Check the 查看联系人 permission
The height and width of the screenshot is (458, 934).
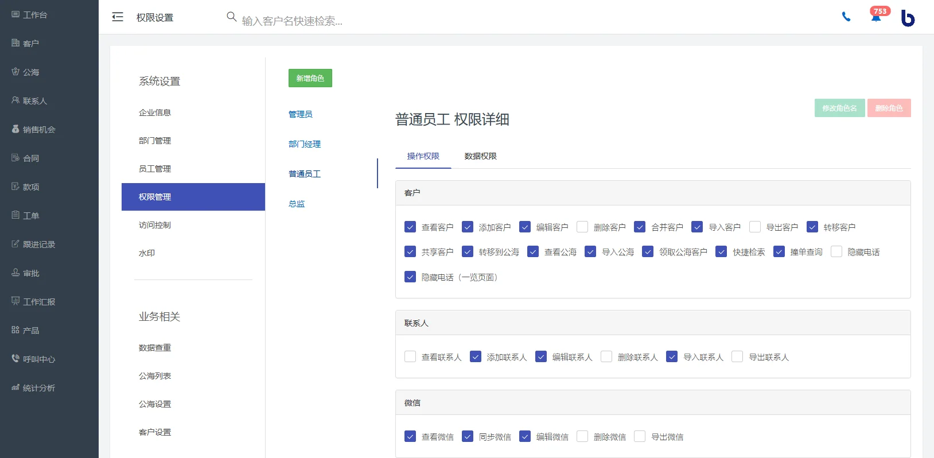click(x=410, y=356)
